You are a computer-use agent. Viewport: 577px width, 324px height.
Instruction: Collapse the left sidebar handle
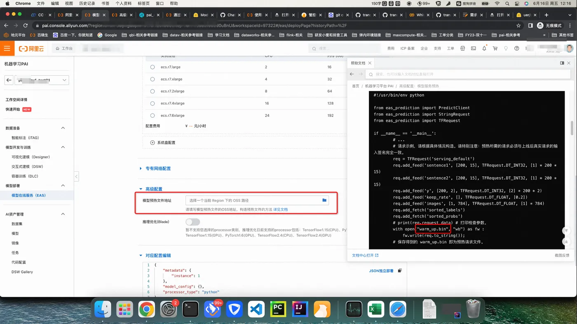point(76,176)
